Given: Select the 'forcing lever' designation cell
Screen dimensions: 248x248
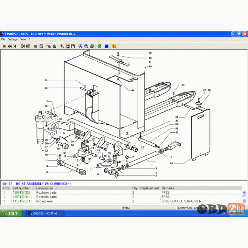Looking at the screenshot, I should 83,201.
